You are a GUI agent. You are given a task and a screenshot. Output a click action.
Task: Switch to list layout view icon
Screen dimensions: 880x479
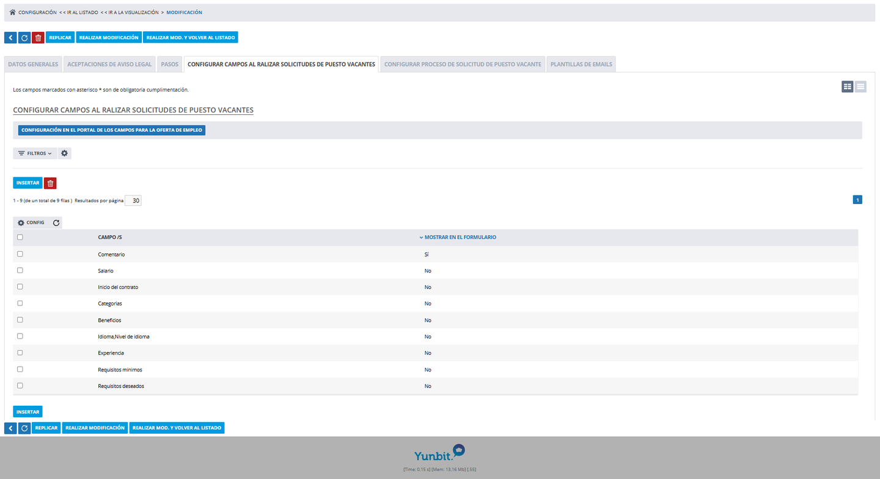point(860,87)
